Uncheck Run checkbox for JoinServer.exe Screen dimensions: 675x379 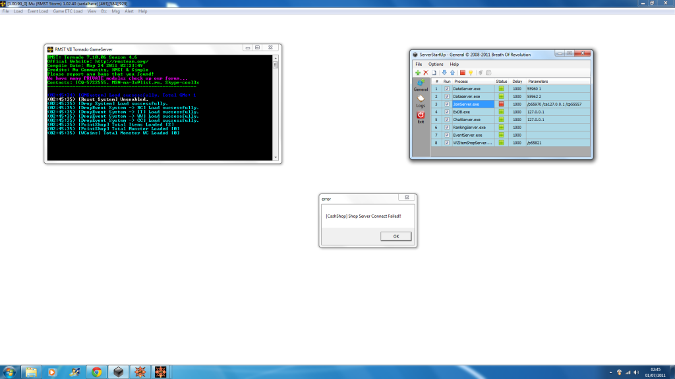point(447,104)
